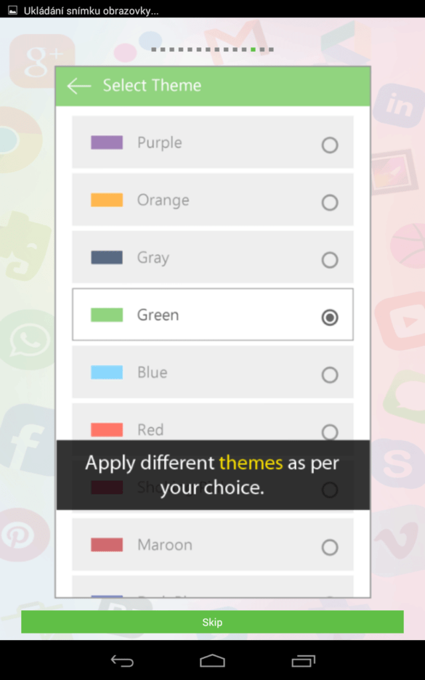Tap the Select Theme header title

click(152, 86)
